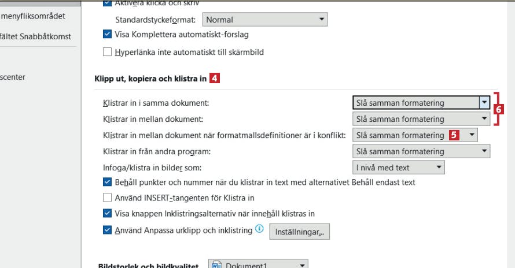Select fältet Snabbåtkomst in the sidebar
The height and width of the screenshot is (268, 515).
coord(35,36)
